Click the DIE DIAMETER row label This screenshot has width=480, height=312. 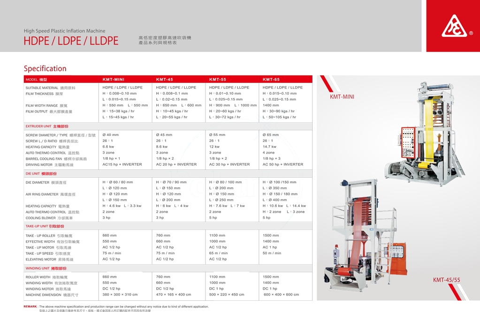[46, 182]
